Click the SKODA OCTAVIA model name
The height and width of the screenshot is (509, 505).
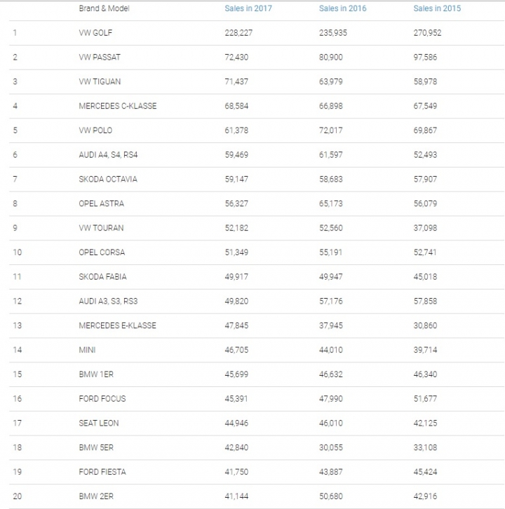[108, 179]
